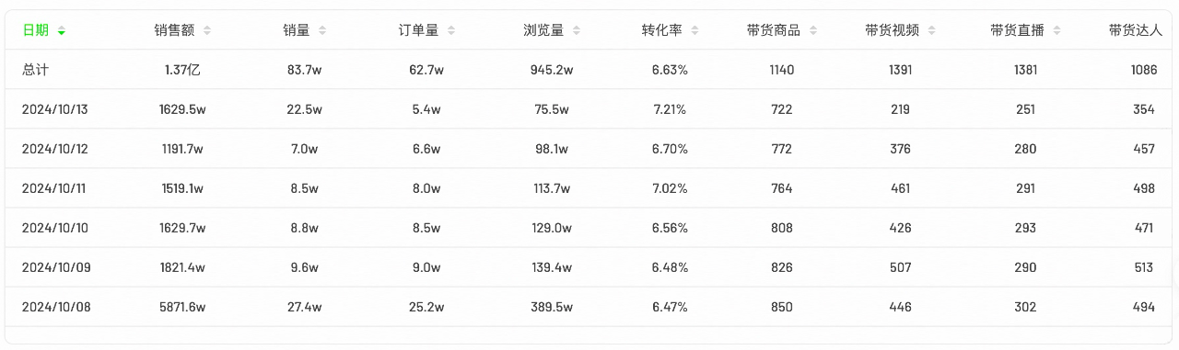Click the 日期 column header

pos(36,31)
